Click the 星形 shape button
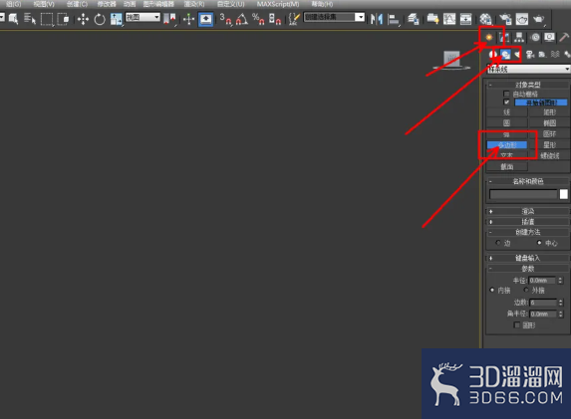The height and width of the screenshot is (419, 571). click(x=549, y=144)
